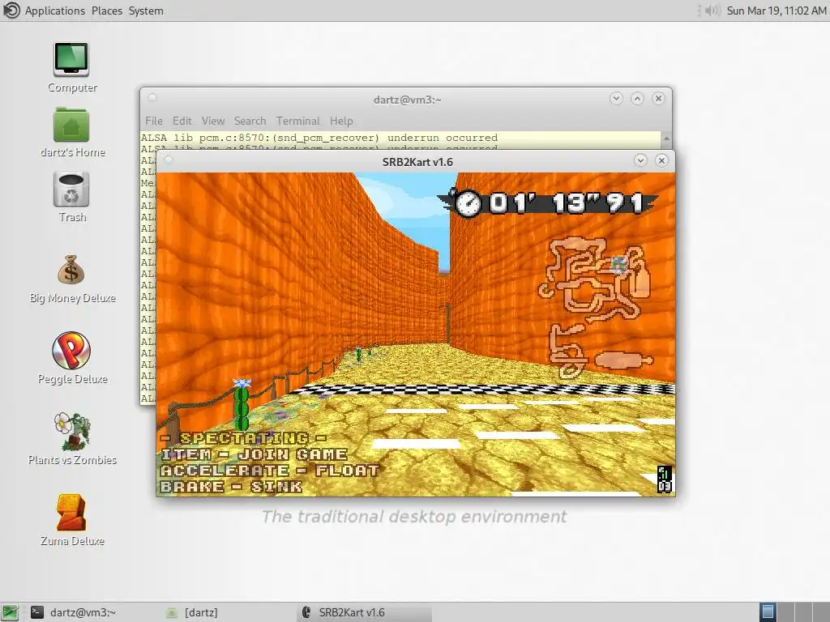The height and width of the screenshot is (622, 830).
Task: Click the track minimap in the game
Action: pyautogui.click(x=596, y=308)
